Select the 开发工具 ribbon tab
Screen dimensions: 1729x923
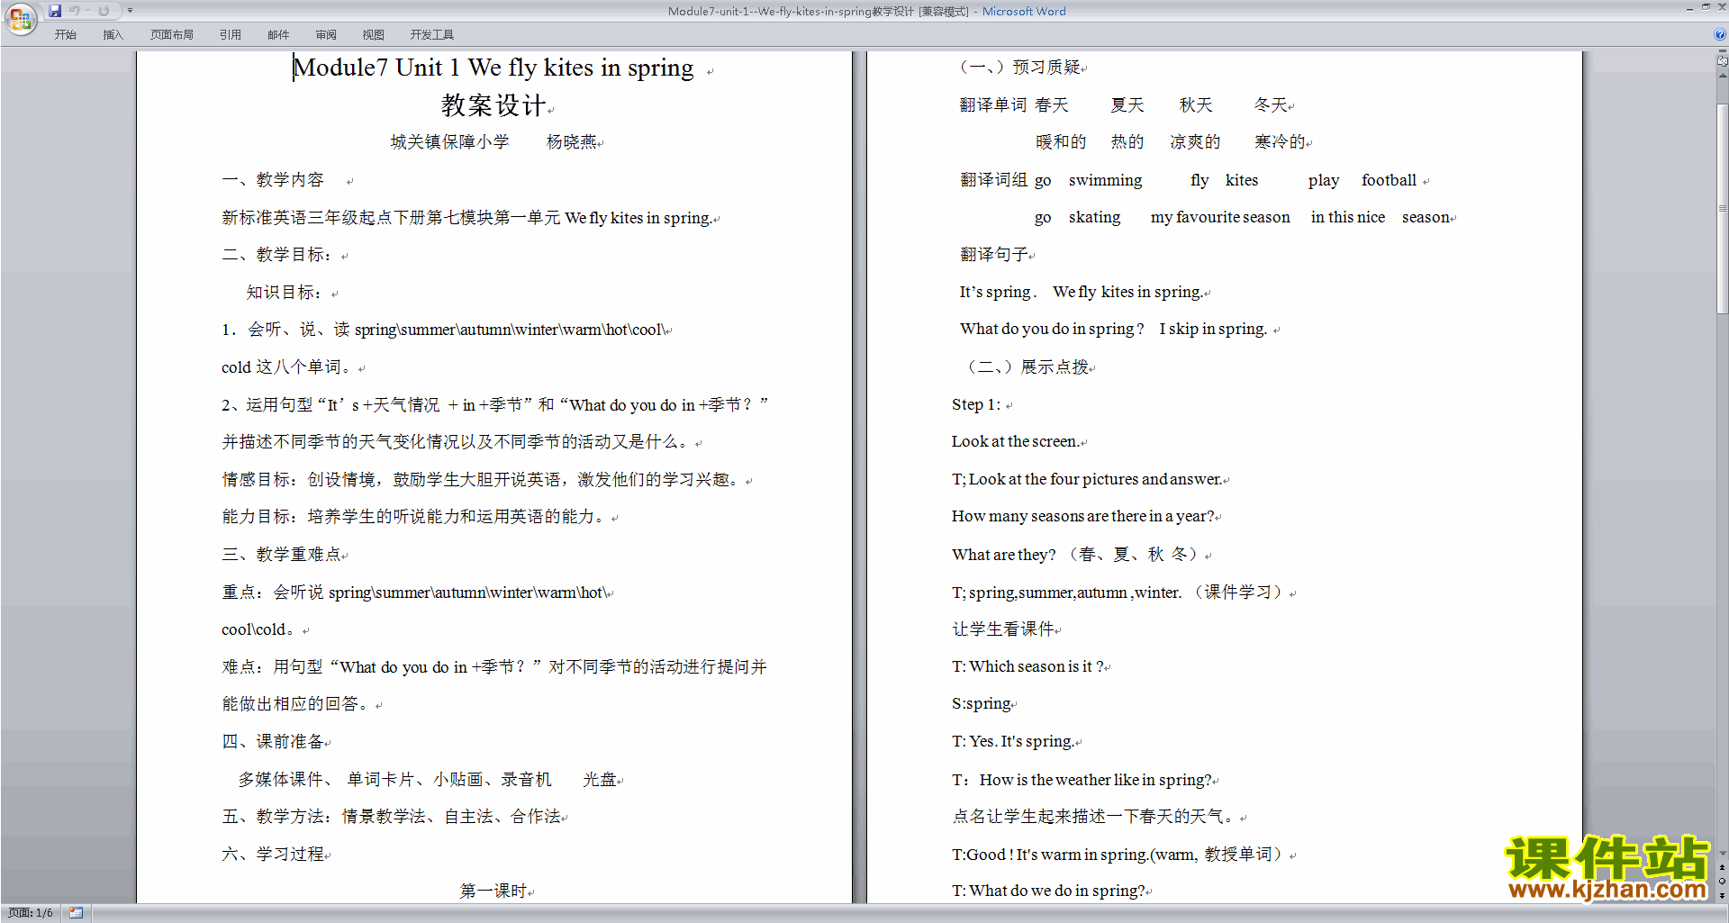coord(432,35)
